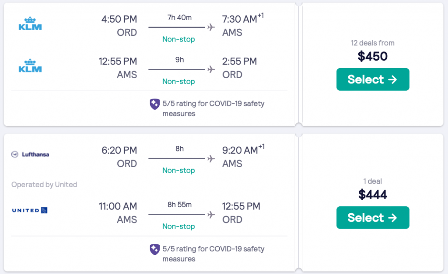The height and width of the screenshot is (274, 448).
Task: Click the $444 price
Action: [373, 194]
